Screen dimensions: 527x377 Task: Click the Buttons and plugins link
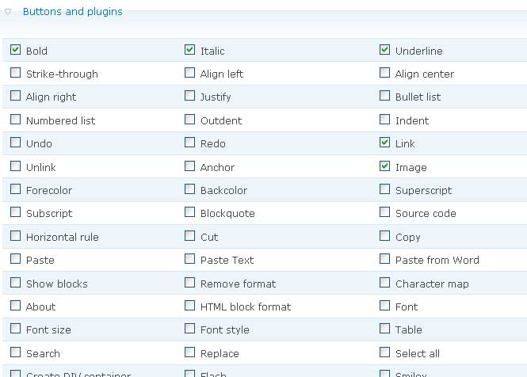coord(72,12)
